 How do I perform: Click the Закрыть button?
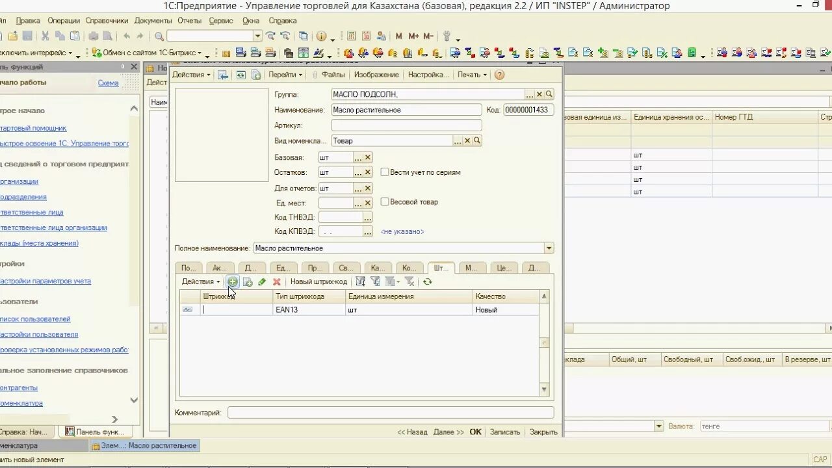click(x=543, y=432)
